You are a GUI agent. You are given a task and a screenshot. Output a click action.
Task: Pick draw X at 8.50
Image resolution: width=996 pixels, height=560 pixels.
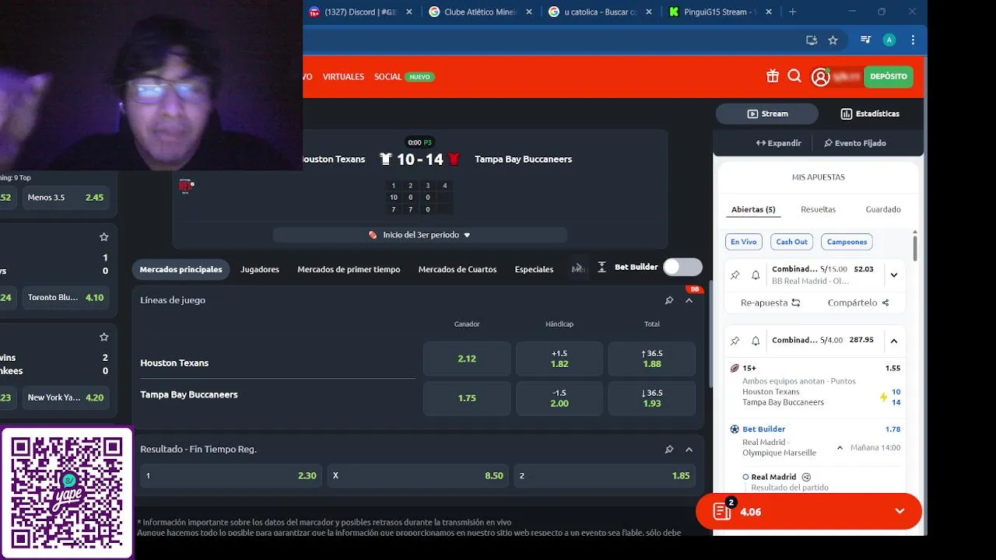pyautogui.click(x=418, y=475)
